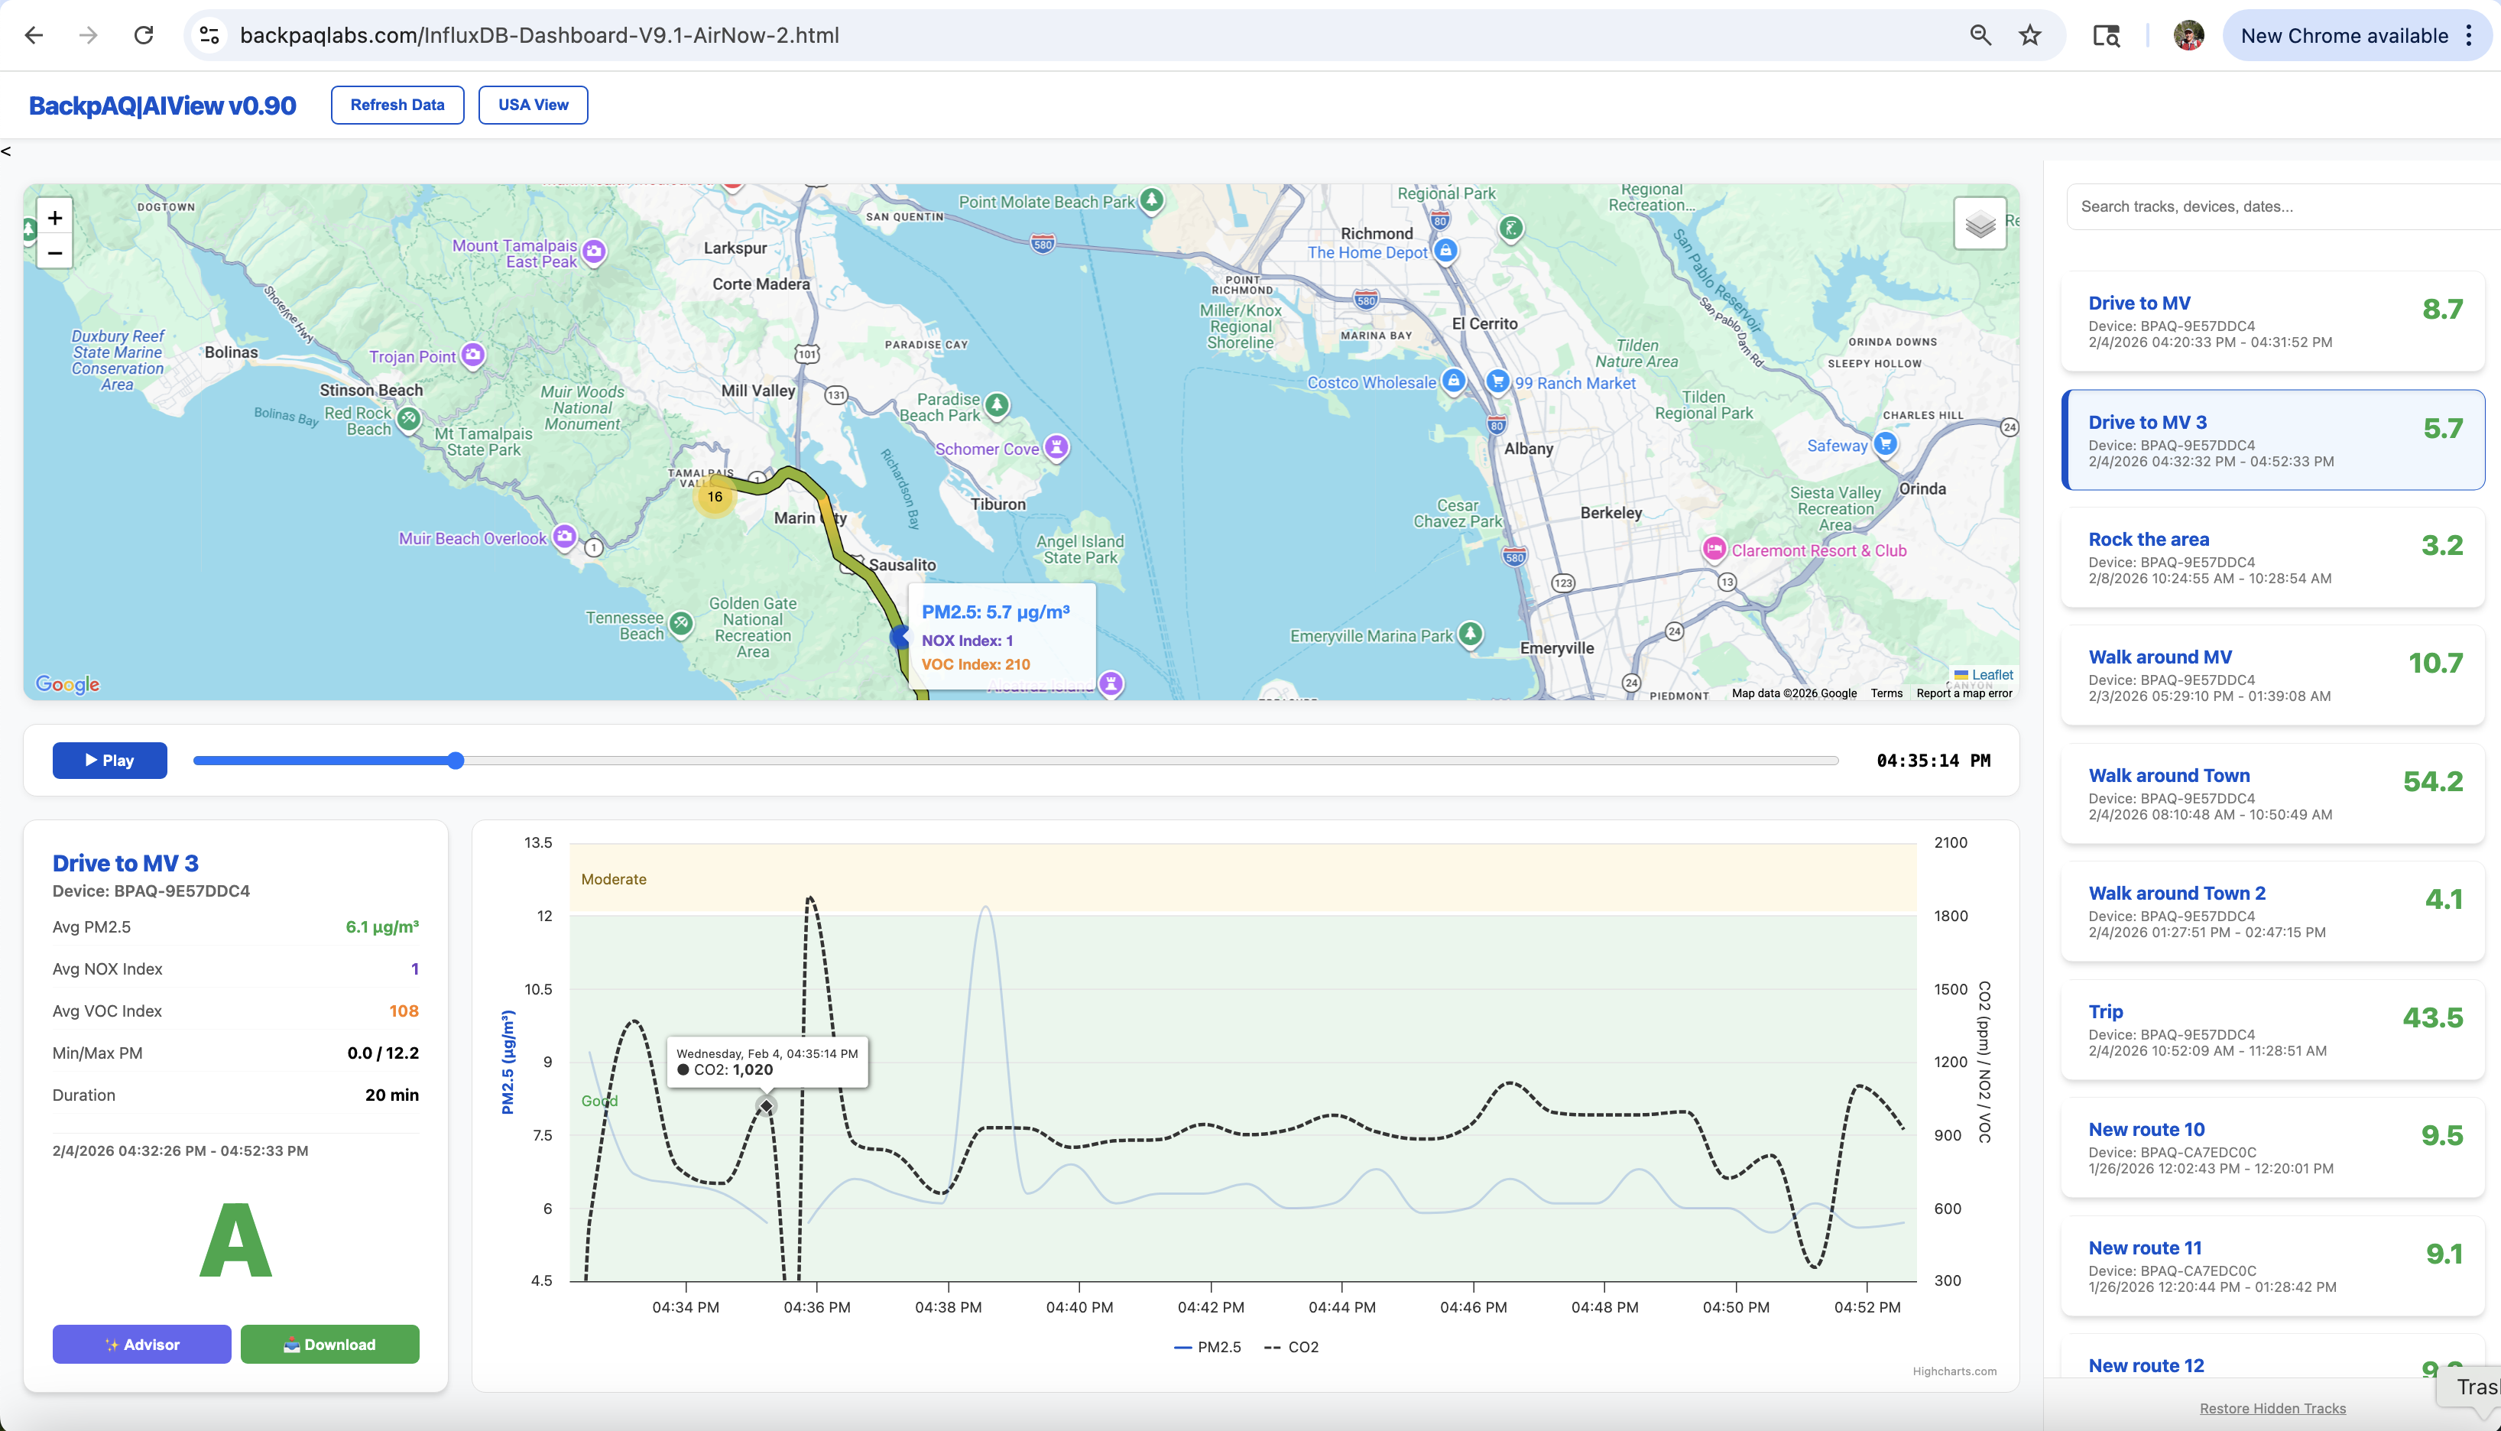This screenshot has height=1431, width=2501.
Task: Open the Chrome profile avatar
Action: point(2188,35)
